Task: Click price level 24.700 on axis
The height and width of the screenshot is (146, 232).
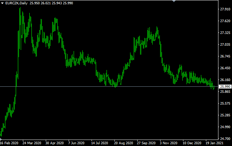Action: tap(225, 139)
